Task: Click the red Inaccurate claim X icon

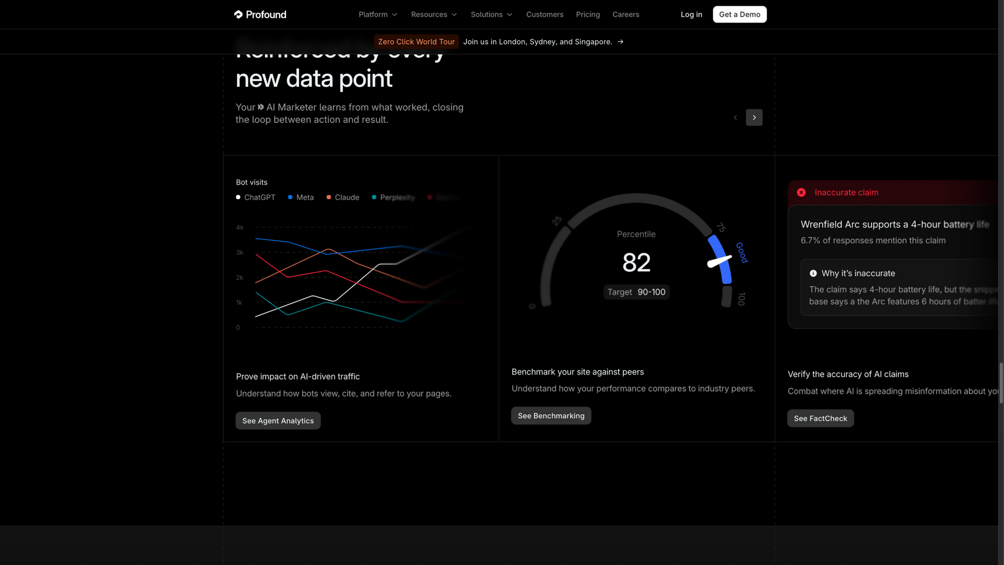Action: [x=801, y=192]
